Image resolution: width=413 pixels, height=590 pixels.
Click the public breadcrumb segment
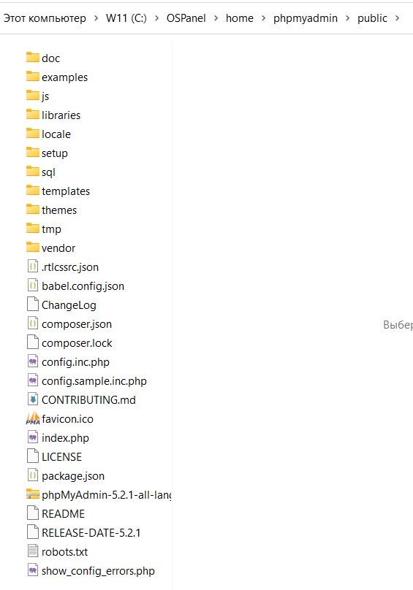pyautogui.click(x=372, y=18)
